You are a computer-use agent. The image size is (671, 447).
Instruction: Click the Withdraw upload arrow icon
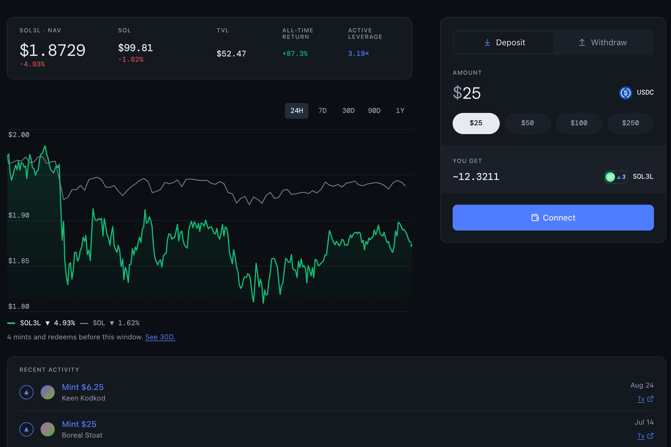point(582,42)
